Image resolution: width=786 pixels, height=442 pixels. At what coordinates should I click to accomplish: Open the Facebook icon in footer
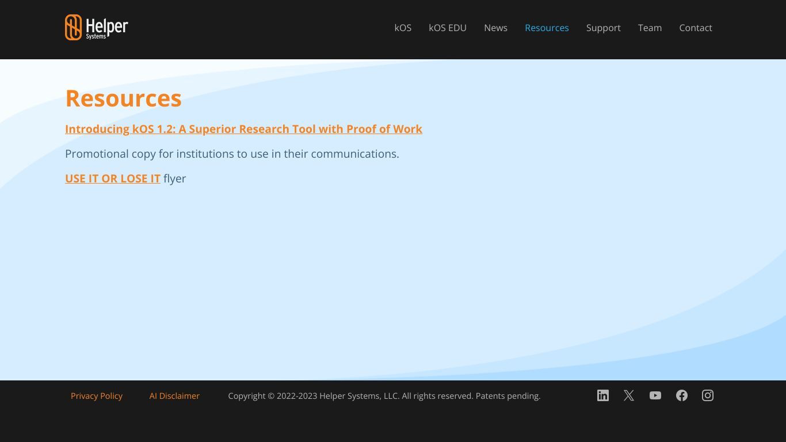tap(682, 395)
